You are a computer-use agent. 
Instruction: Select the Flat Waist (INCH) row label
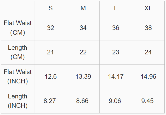(18, 77)
